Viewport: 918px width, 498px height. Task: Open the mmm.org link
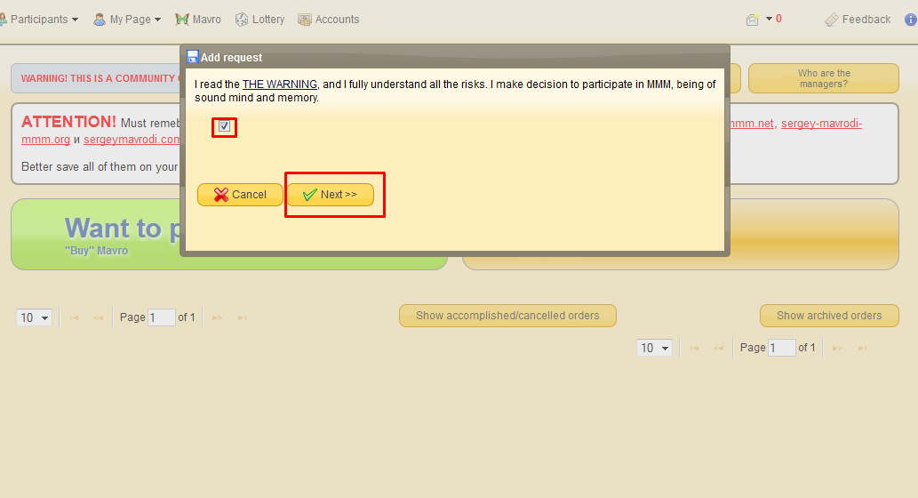(45, 140)
